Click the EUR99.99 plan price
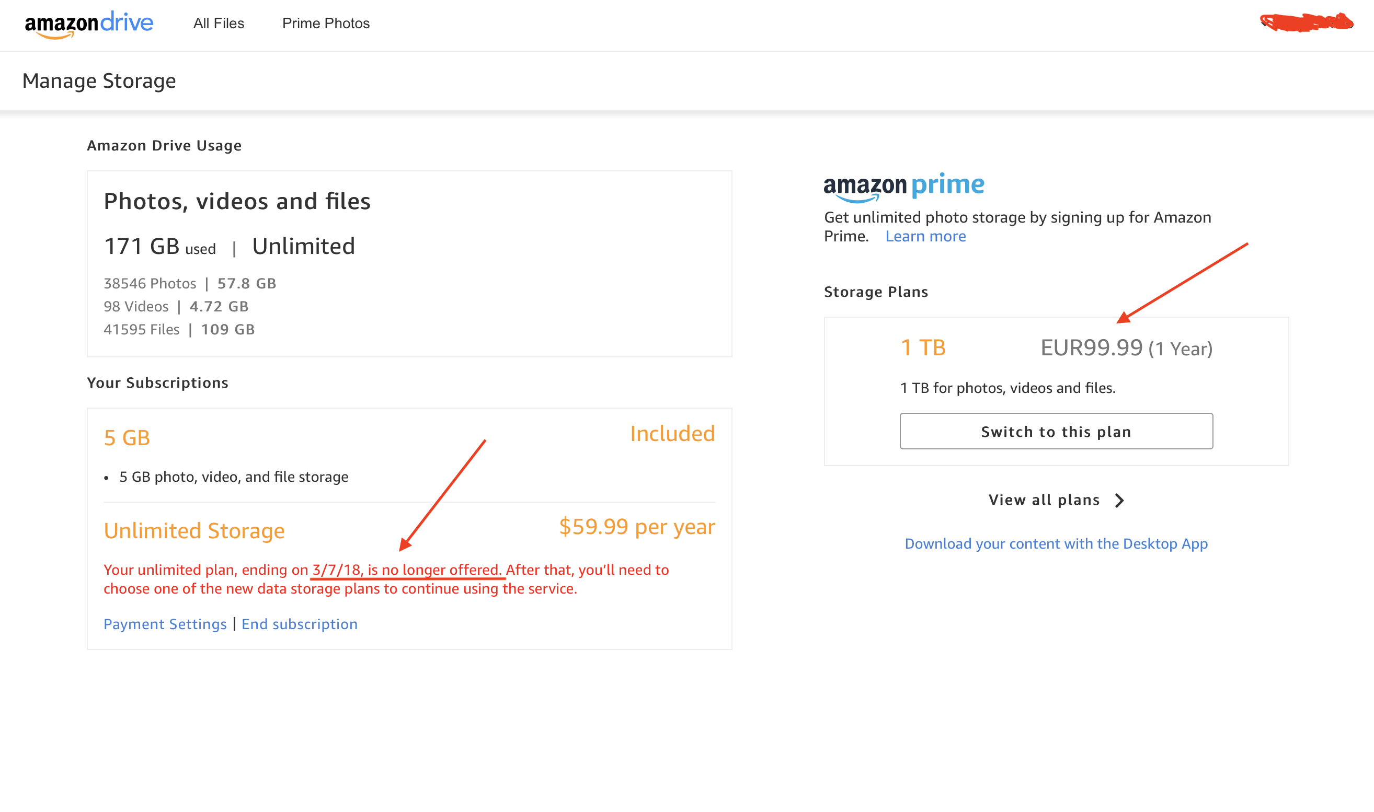1374x812 pixels. coord(1091,348)
